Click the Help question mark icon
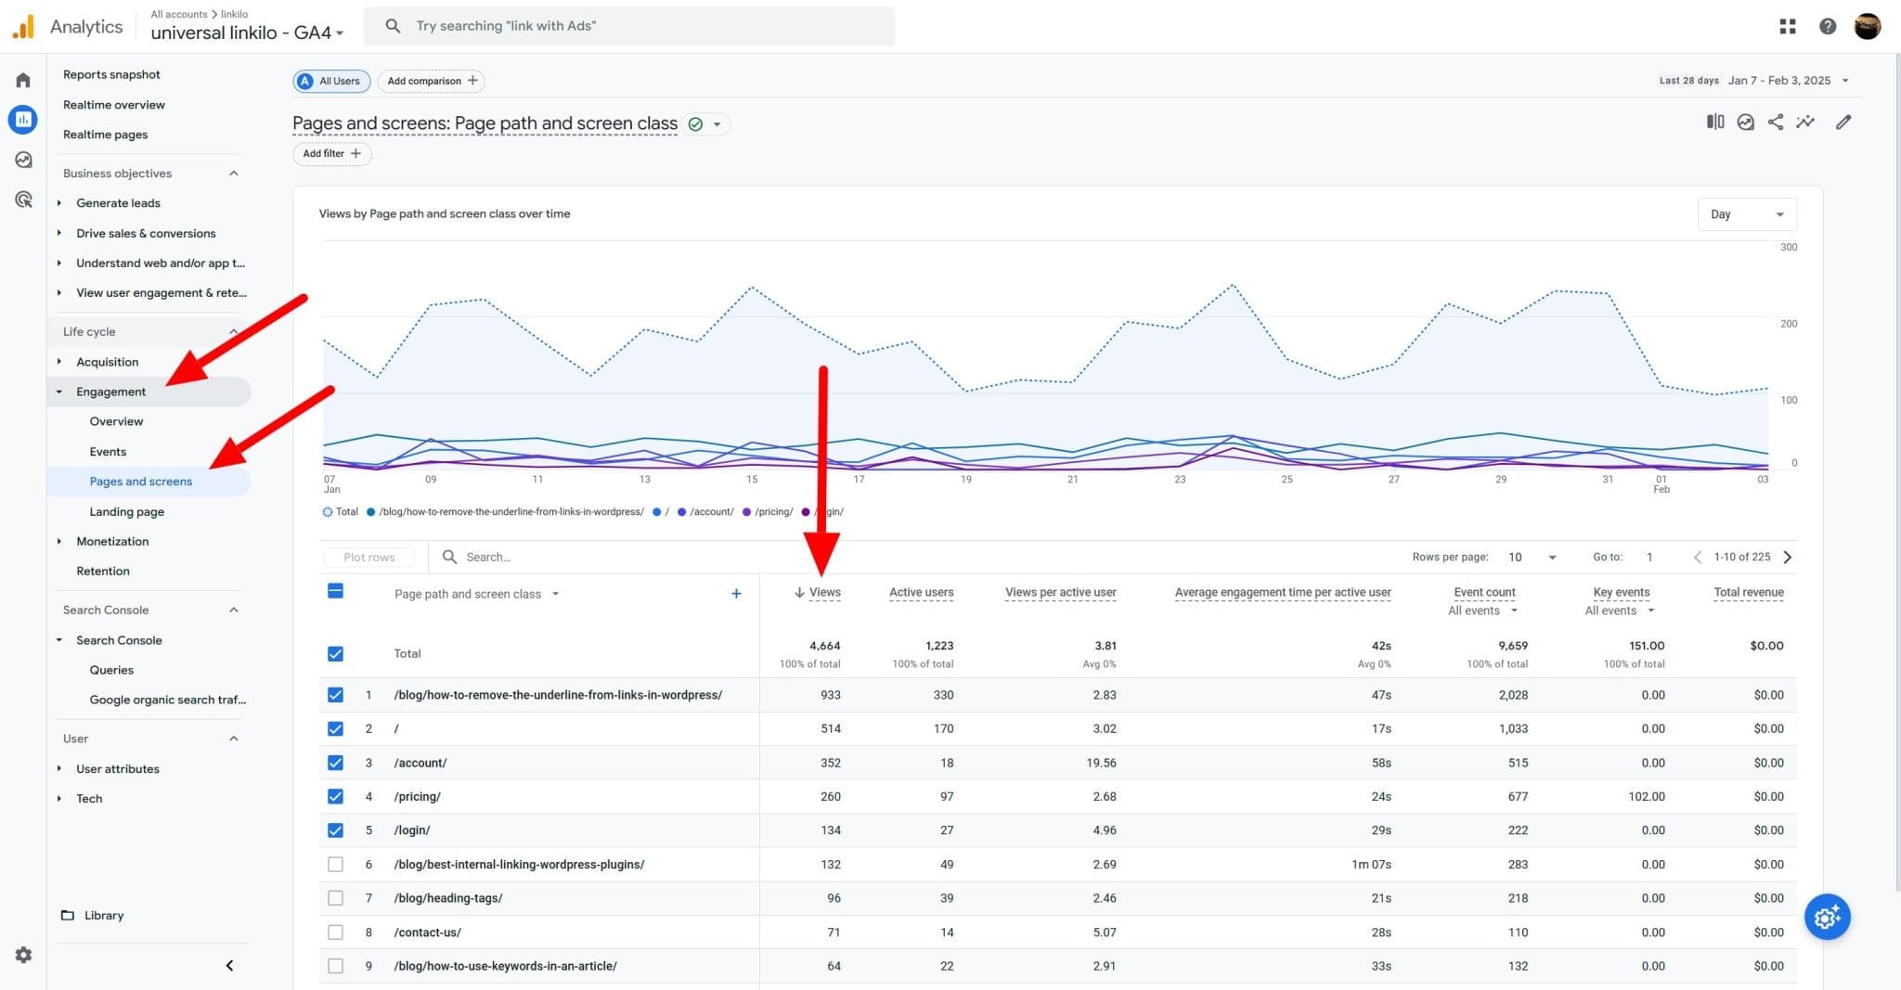The image size is (1901, 990). (x=1828, y=26)
